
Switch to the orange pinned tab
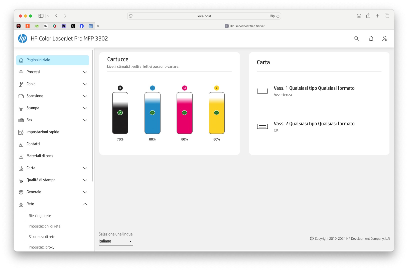(x=28, y=26)
